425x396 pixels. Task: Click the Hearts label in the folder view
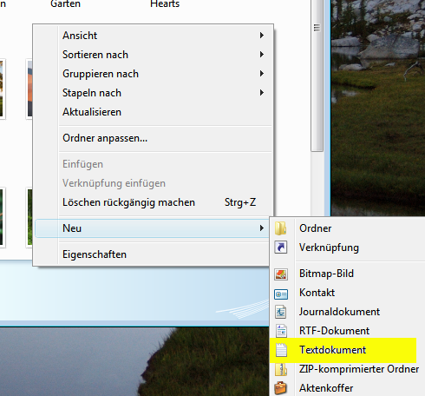165,3
